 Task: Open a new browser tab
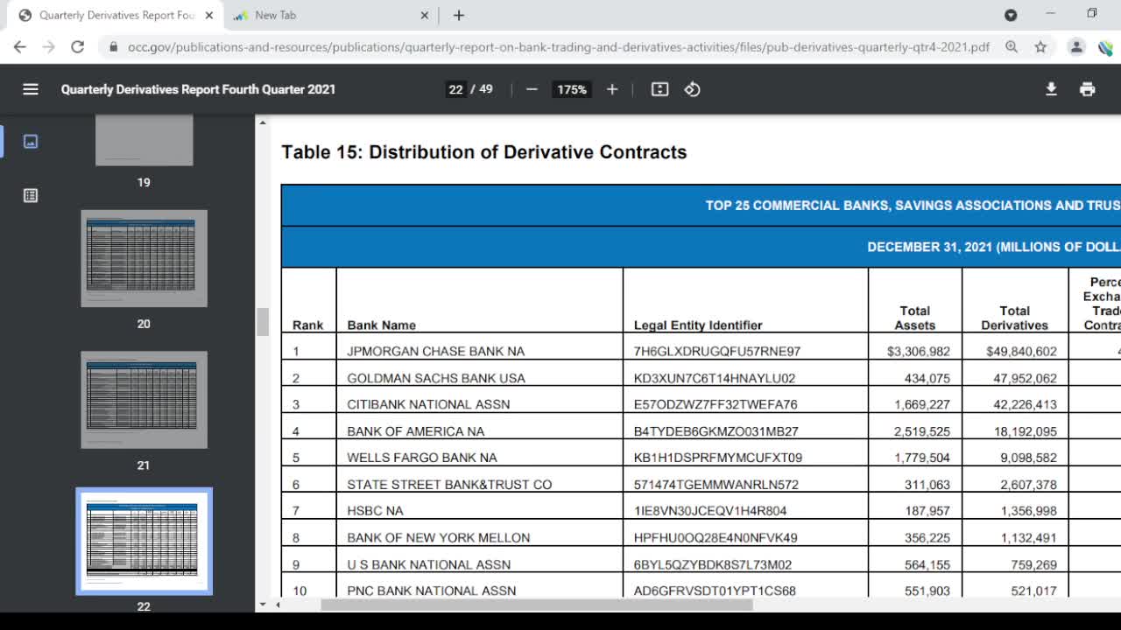[x=459, y=15]
